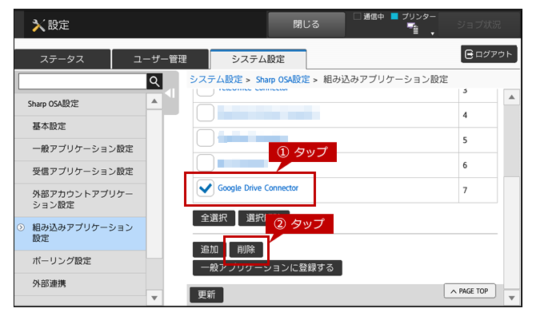Check the checkbox in row 5
The width and height of the screenshot is (536, 316).
(206, 138)
